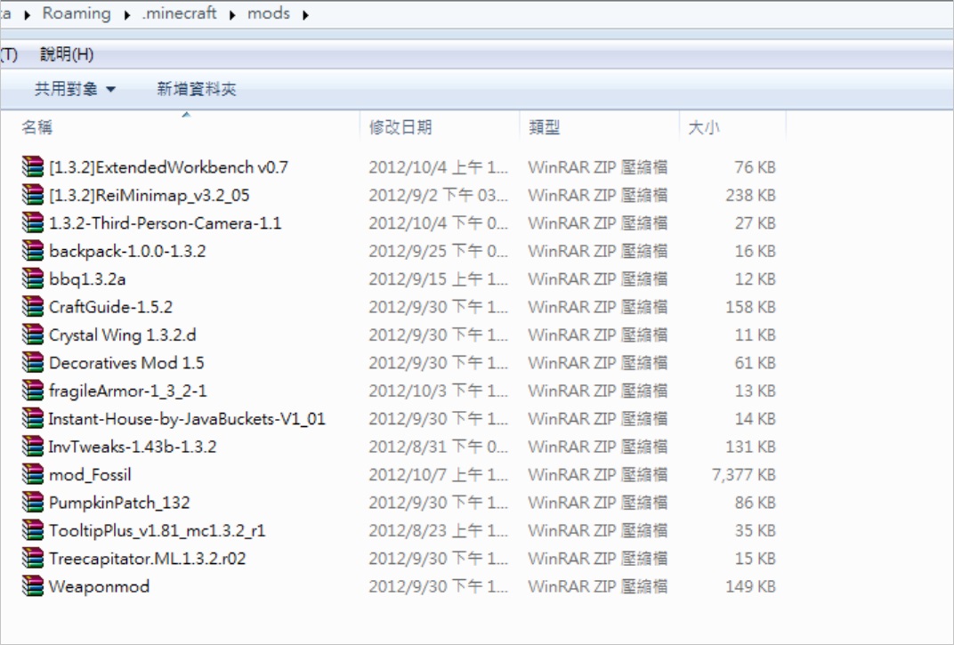Click the 131 KB size of InvTweaks
The height and width of the screenshot is (645, 954).
pos(750,447)
